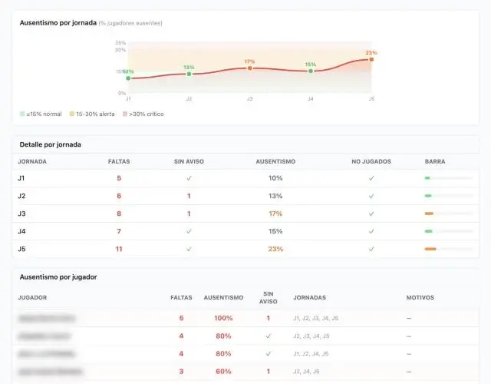Screen dimensions: 491x384
Task: Sort by FALTAS header in jornada table
Action: [119, 161]
